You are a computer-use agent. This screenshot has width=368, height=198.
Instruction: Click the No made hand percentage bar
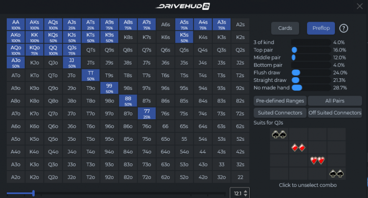[x=311, y=88]
